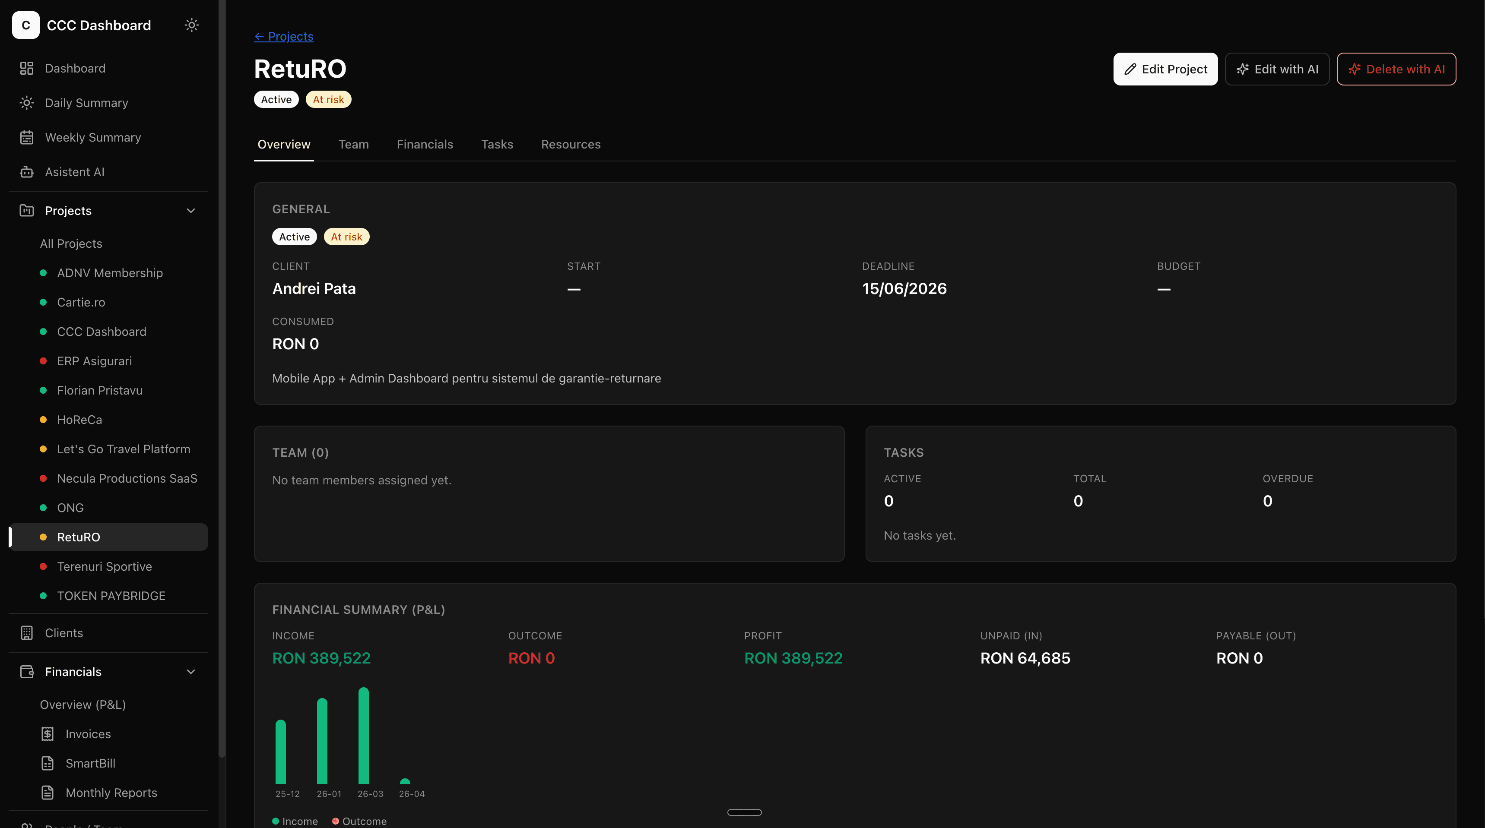Open Monthly Reports under Financials
The width and height of the screenshot is (1485, 828).
click(108, 792)
